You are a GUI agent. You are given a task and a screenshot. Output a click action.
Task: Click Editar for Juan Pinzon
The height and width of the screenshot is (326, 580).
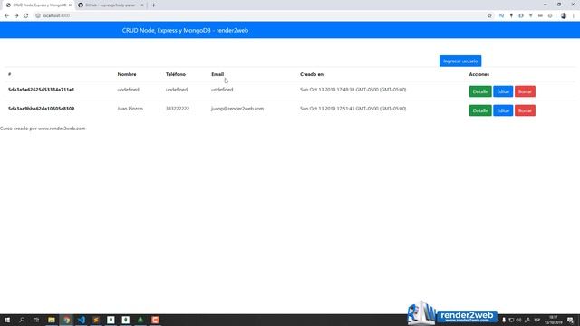click(x=503, y=110)
